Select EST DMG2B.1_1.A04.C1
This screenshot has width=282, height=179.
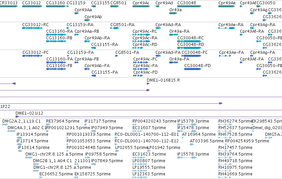click(x=52, y=161)
